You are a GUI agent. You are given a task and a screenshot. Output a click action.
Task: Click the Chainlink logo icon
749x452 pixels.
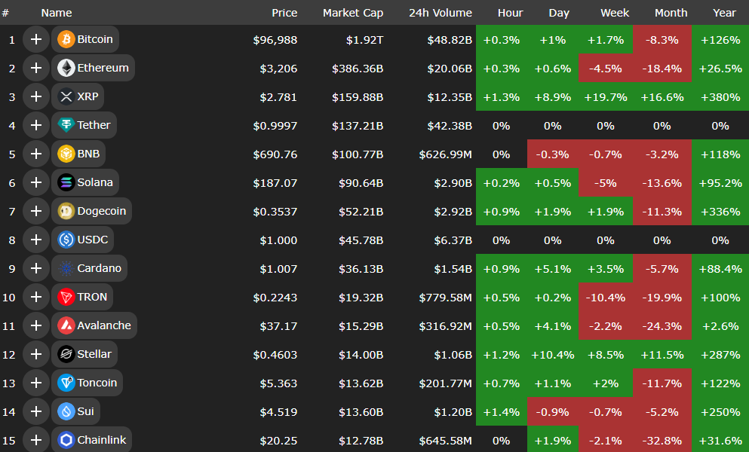click(x=66, y=440)
